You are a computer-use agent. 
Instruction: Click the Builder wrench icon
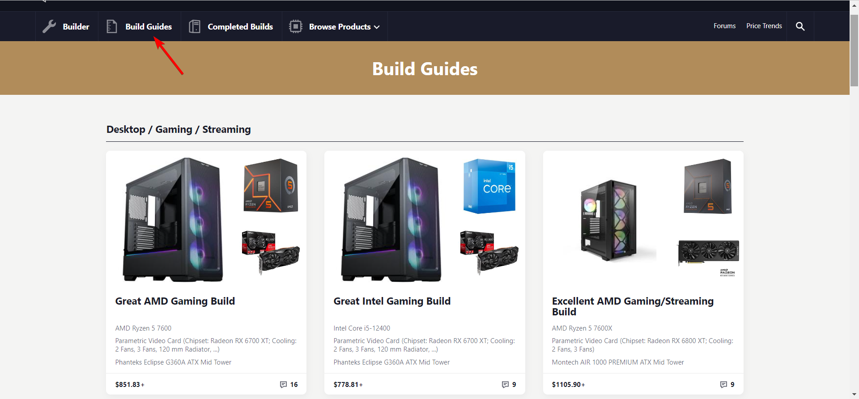(x=49, y=26)
